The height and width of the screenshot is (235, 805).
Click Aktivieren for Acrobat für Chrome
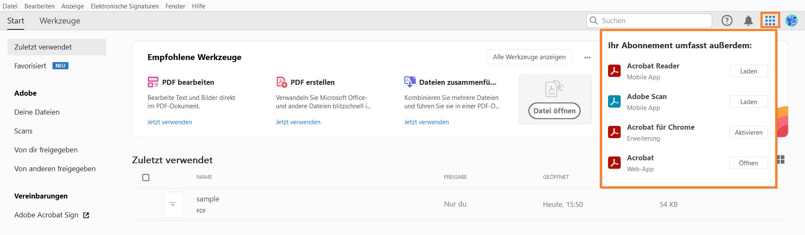[x=748, y=133]
